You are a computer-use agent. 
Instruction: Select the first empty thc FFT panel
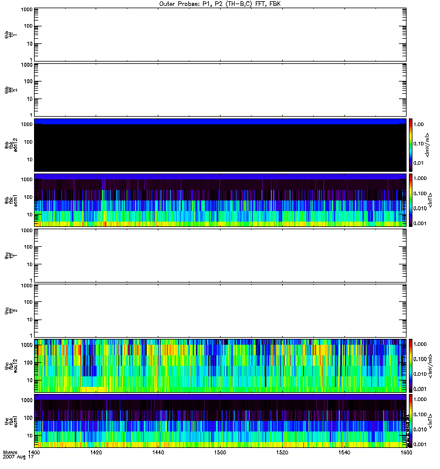[220, 255]
